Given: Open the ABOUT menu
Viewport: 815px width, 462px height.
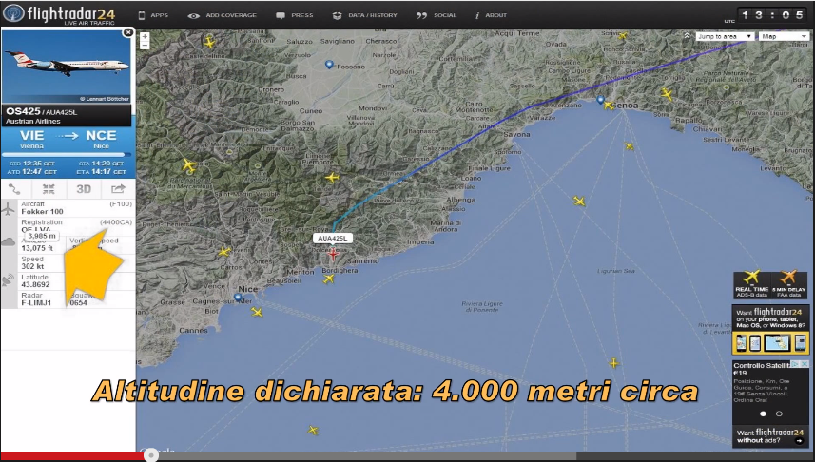Looking at the screenshot, I should point(491,15).
